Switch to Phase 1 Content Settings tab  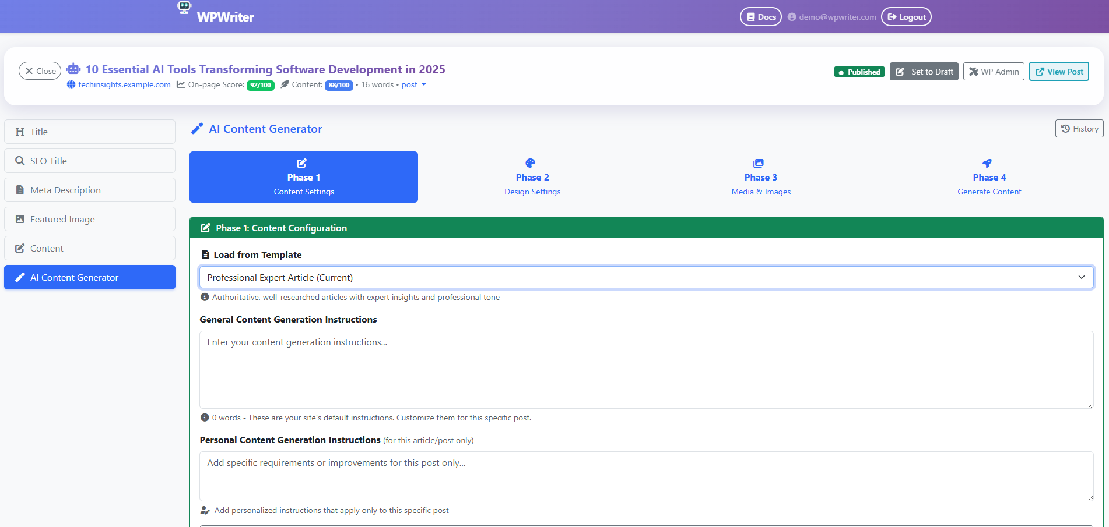pyautogui.click(x=304, y=177)
